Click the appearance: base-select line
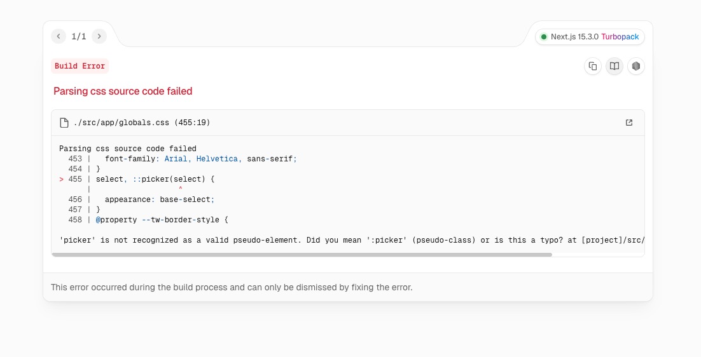 pyautogui.click(x=160, y=199)
